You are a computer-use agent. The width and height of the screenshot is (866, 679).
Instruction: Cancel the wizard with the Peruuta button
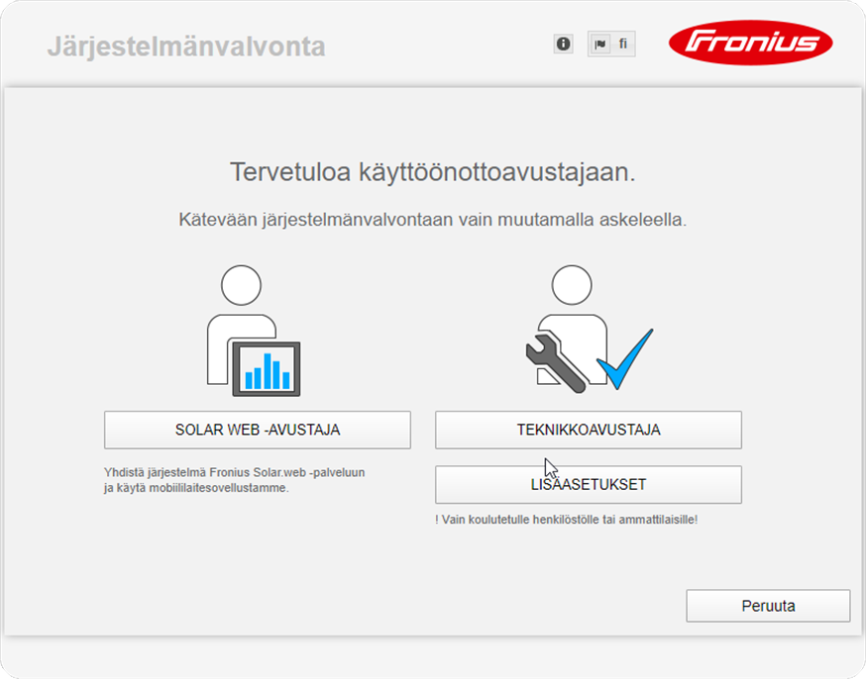[768, 605]
